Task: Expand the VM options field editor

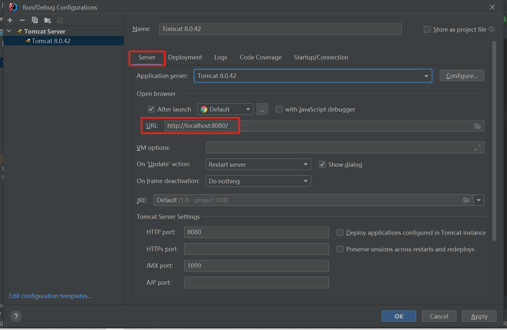Action: [477, 148]
